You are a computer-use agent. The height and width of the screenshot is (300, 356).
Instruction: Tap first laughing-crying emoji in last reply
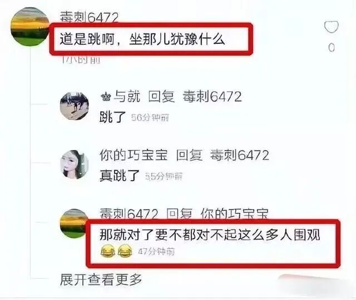pos(107,251)
